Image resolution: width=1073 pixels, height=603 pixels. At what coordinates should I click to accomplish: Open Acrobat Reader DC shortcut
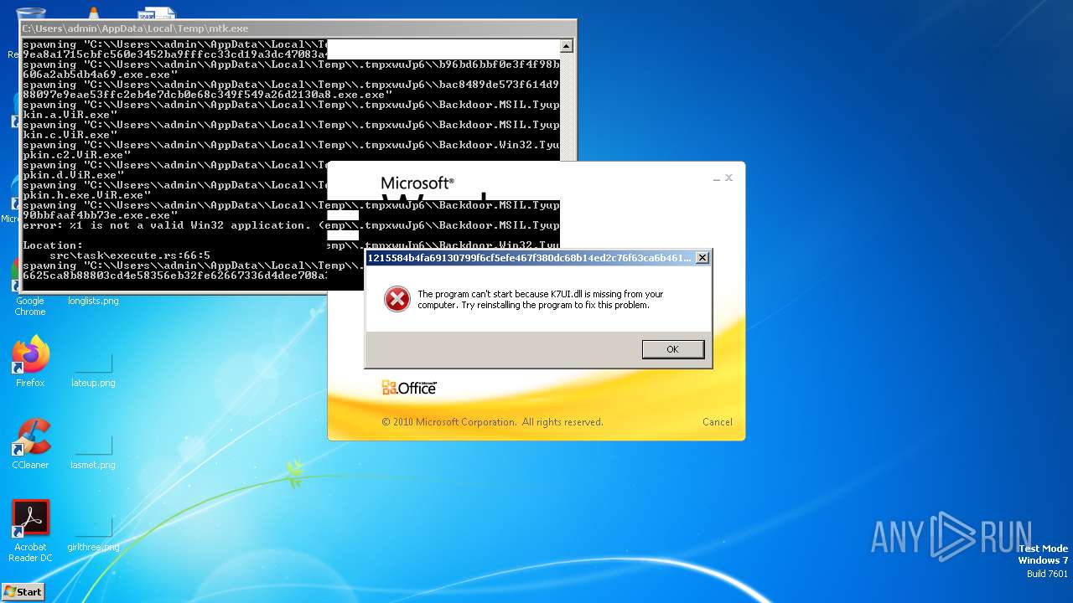pyautogui.click(x=30, y=531)
